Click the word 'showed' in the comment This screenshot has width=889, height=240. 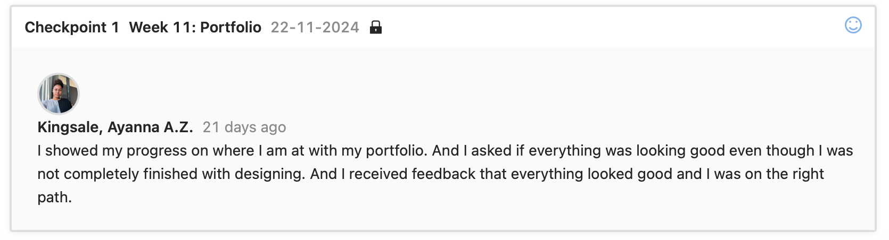tap(71, 151)
